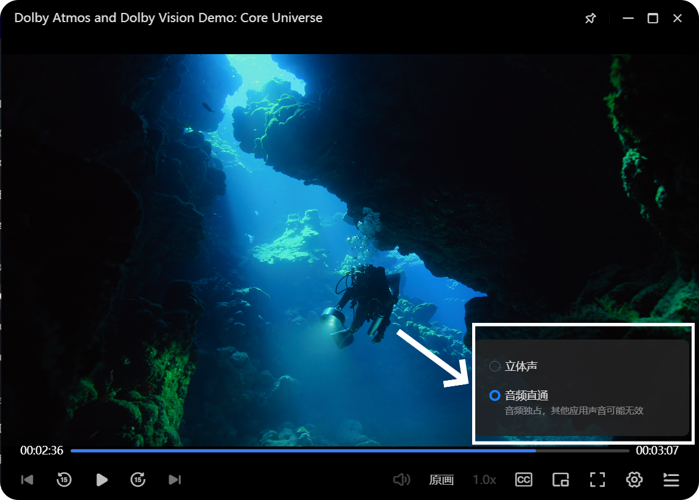Enter fullscreen mode
Screen dimensions: 699x500
pos(598,480)
